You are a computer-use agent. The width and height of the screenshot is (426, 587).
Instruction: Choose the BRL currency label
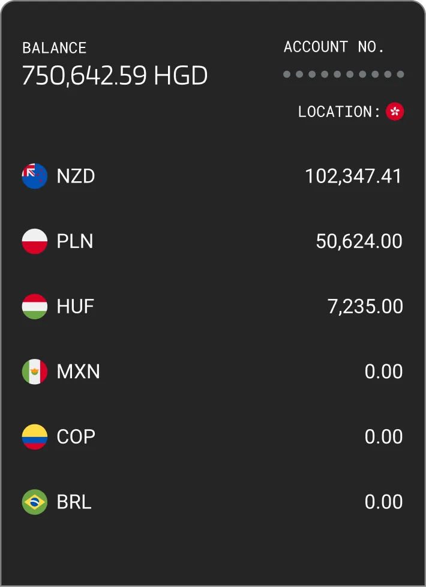click(74, 502)
